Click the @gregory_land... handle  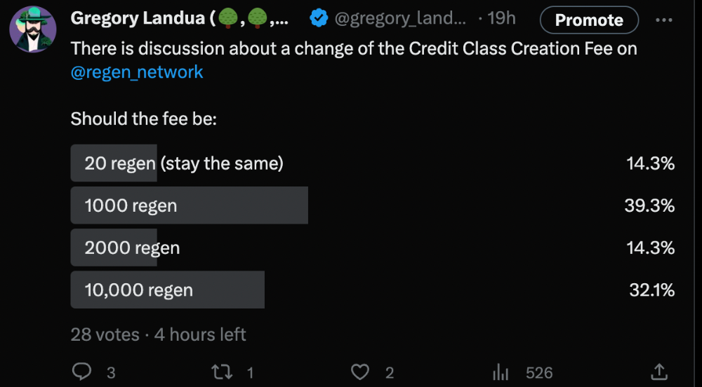401,19
